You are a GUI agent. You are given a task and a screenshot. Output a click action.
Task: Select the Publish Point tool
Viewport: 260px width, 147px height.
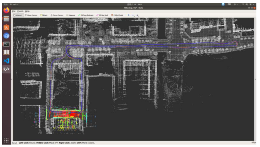pos(118,15)
